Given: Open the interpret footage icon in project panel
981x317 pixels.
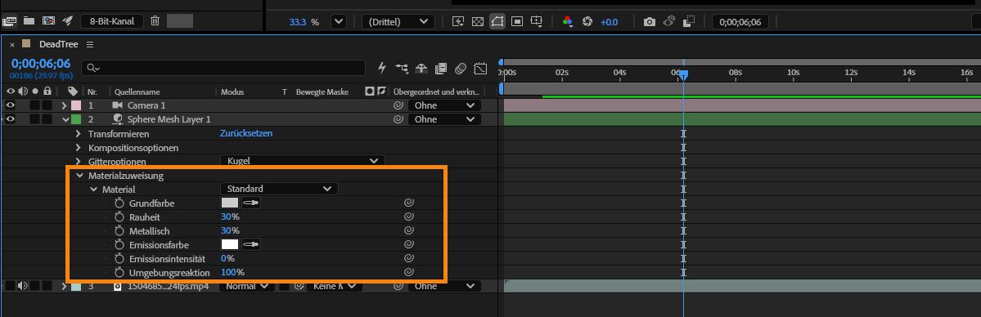Looking at the screenshot, I should point(8,21).
